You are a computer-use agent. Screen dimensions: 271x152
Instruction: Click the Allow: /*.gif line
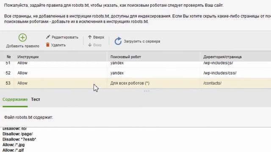[x=13, y=150]
